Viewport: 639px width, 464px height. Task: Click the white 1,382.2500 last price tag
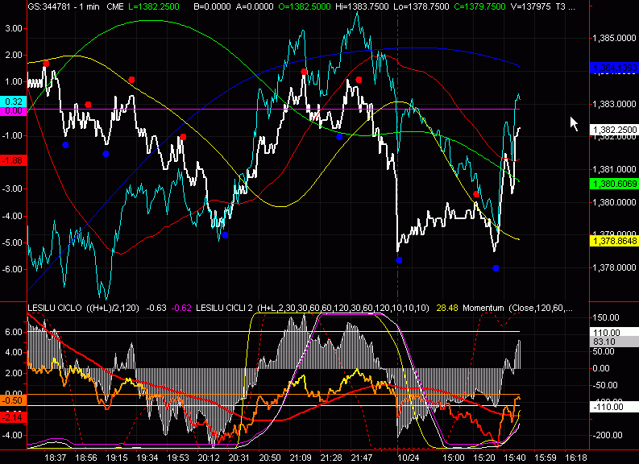pyautogui.click(x=615, y=129)
